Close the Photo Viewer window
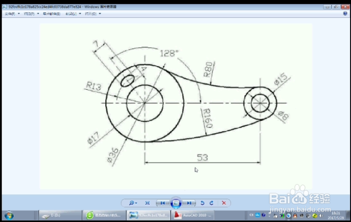The width and height of the screenshot is (351, 222). pos(345,7)
